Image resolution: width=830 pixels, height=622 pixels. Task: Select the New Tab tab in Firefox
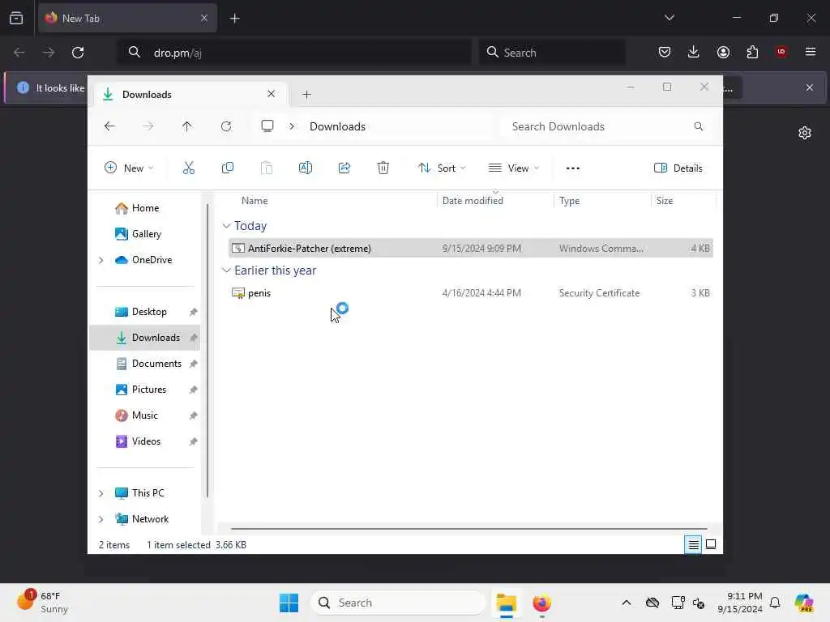127,18
